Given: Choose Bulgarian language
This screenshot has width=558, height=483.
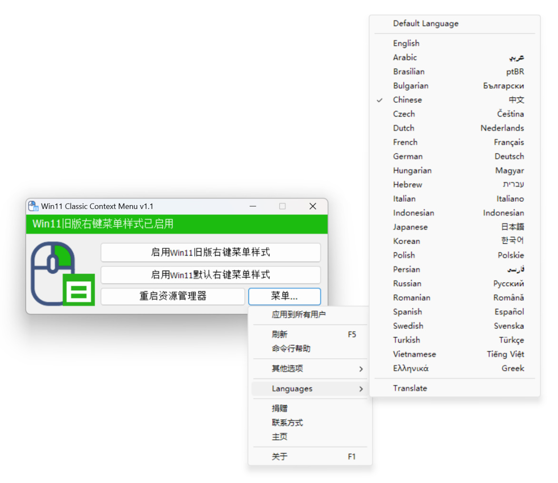Looking at the screenshot, I should click(x=454, y=86).
